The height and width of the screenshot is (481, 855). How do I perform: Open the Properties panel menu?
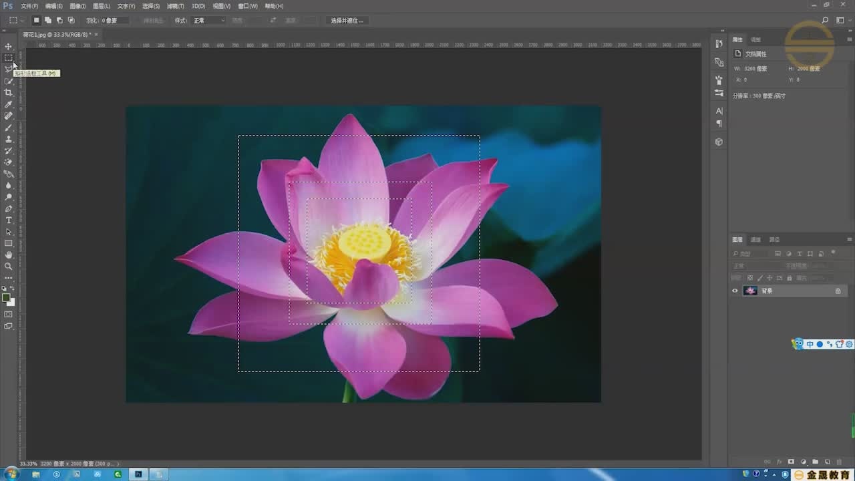pos(850,40)
